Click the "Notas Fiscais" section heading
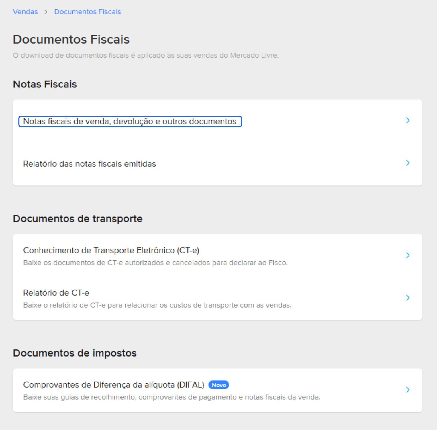Screen dimensions: 437x430 click(x=44, y=84)
